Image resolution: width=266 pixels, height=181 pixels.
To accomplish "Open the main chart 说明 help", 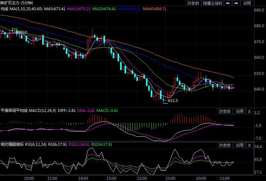I will pos(247,3).
